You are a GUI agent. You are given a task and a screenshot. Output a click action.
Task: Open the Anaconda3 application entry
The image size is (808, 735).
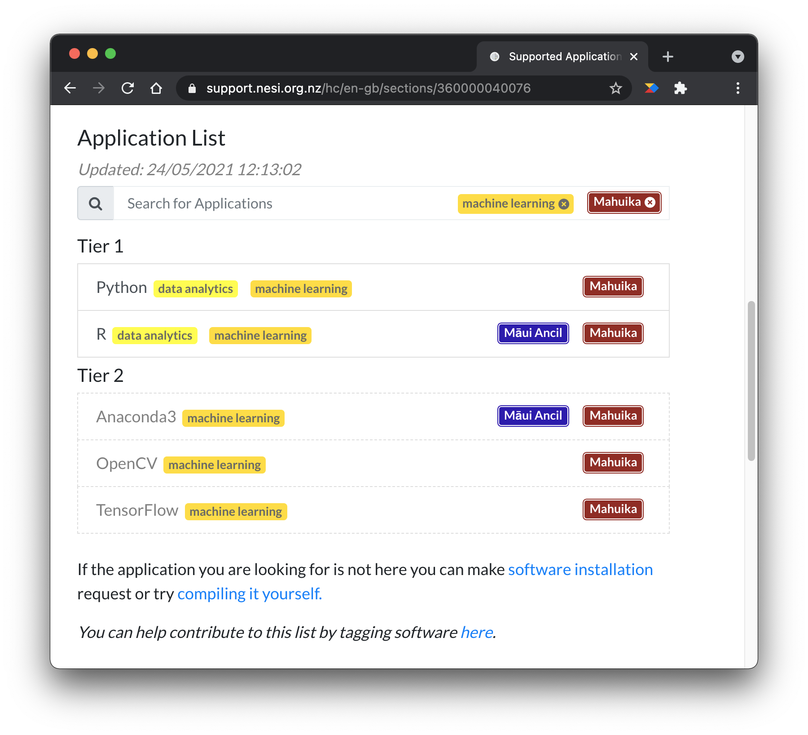tap(136, 417)
